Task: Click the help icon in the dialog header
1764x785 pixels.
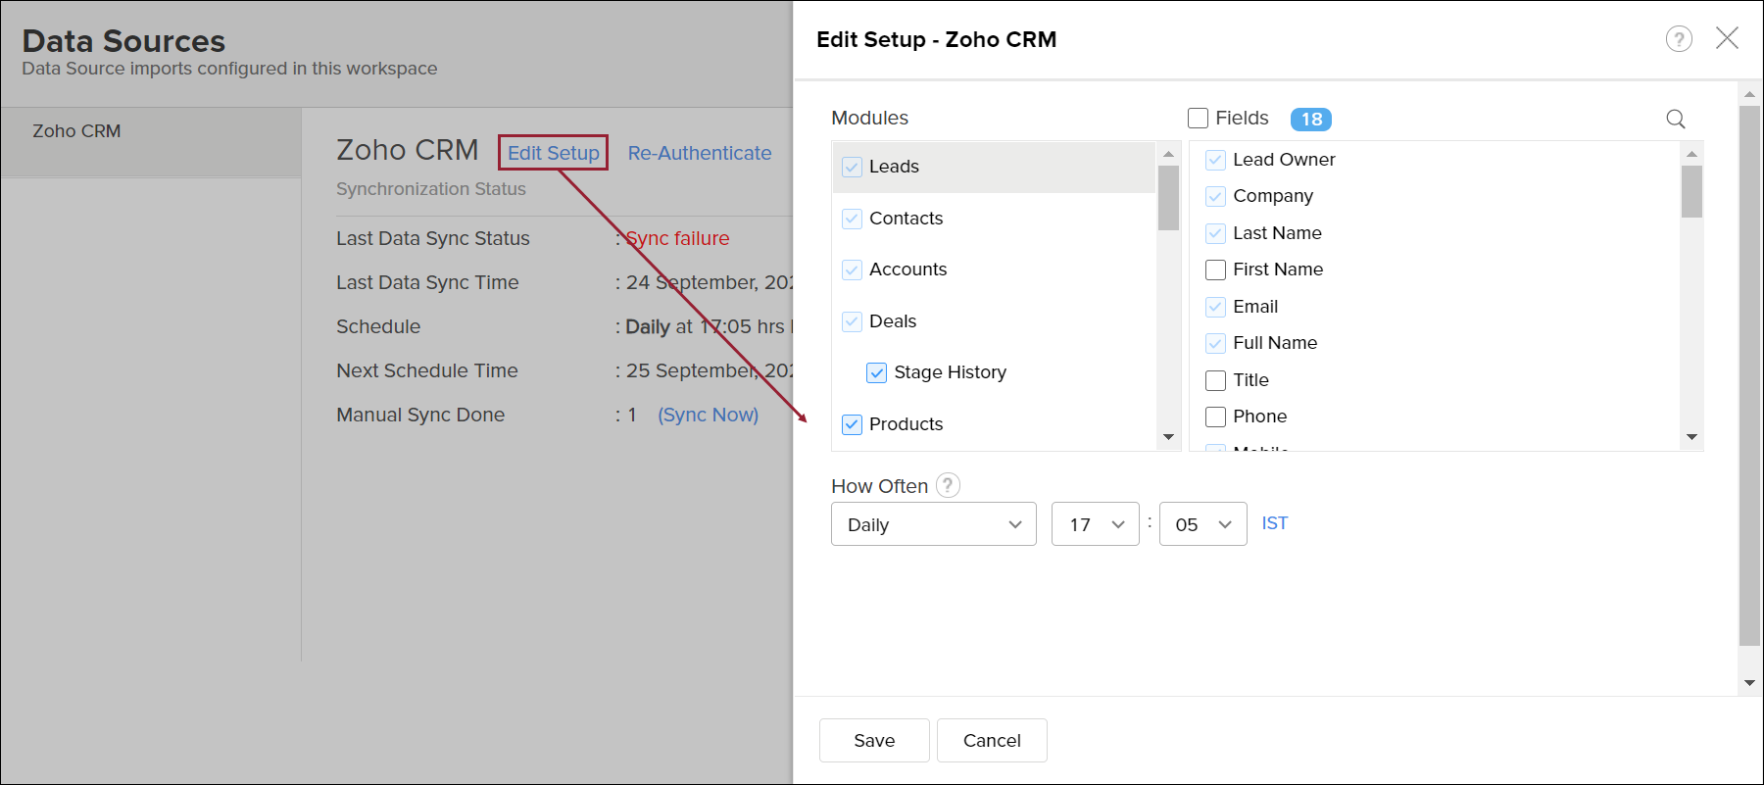Action: (1679, 39)
